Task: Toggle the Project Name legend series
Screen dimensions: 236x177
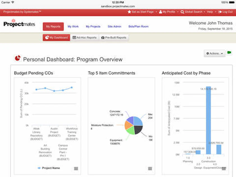Action: point(49,168)
